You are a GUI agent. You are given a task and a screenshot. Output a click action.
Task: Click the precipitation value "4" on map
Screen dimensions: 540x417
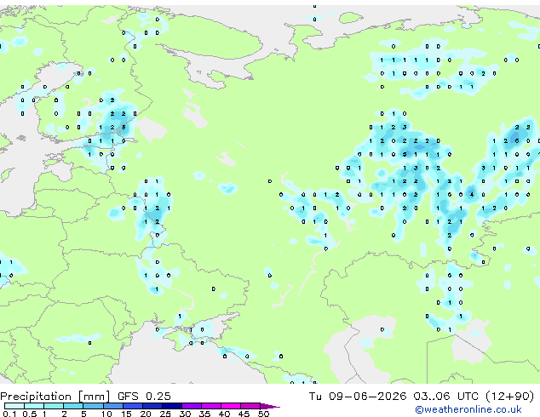(x=472, y=195)
